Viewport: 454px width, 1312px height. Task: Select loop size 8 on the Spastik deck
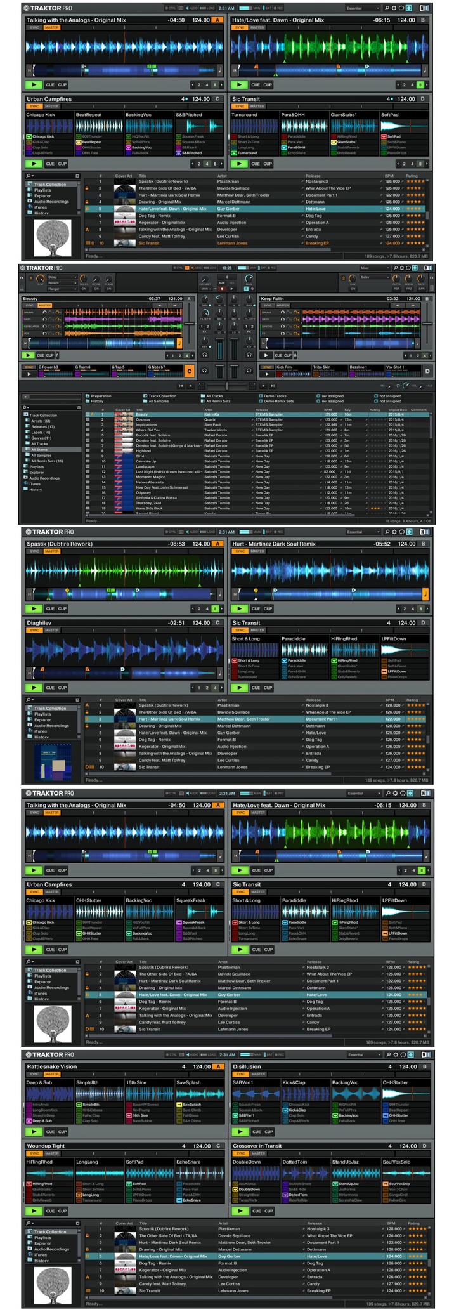[x=215, y=608]
